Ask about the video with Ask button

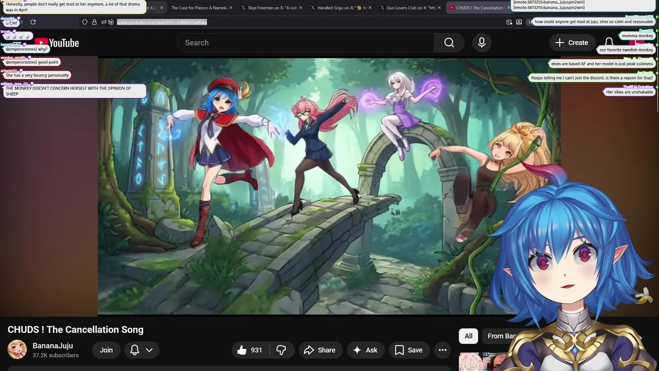tap(366, 350)
